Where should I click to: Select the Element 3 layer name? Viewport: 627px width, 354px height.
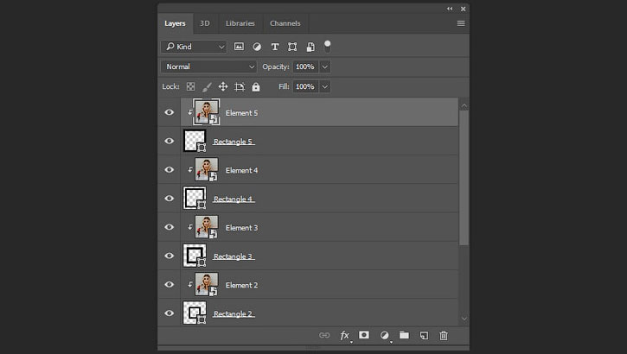241,228
